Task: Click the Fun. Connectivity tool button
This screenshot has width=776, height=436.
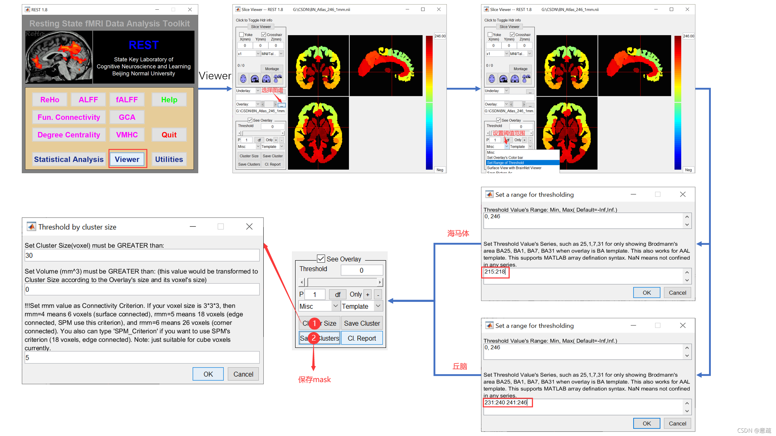Action: (70, 117)
